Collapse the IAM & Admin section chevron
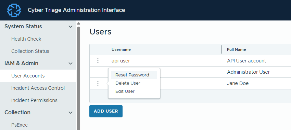Screen dimensions: 291x130 coord(71,63)
